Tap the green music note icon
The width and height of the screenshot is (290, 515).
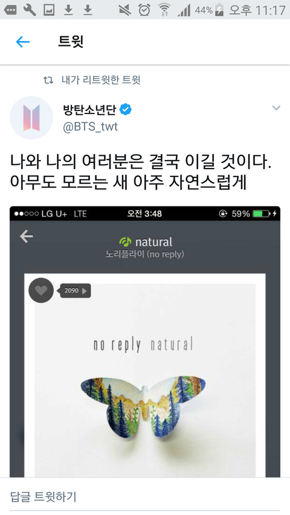click(125, 242)
